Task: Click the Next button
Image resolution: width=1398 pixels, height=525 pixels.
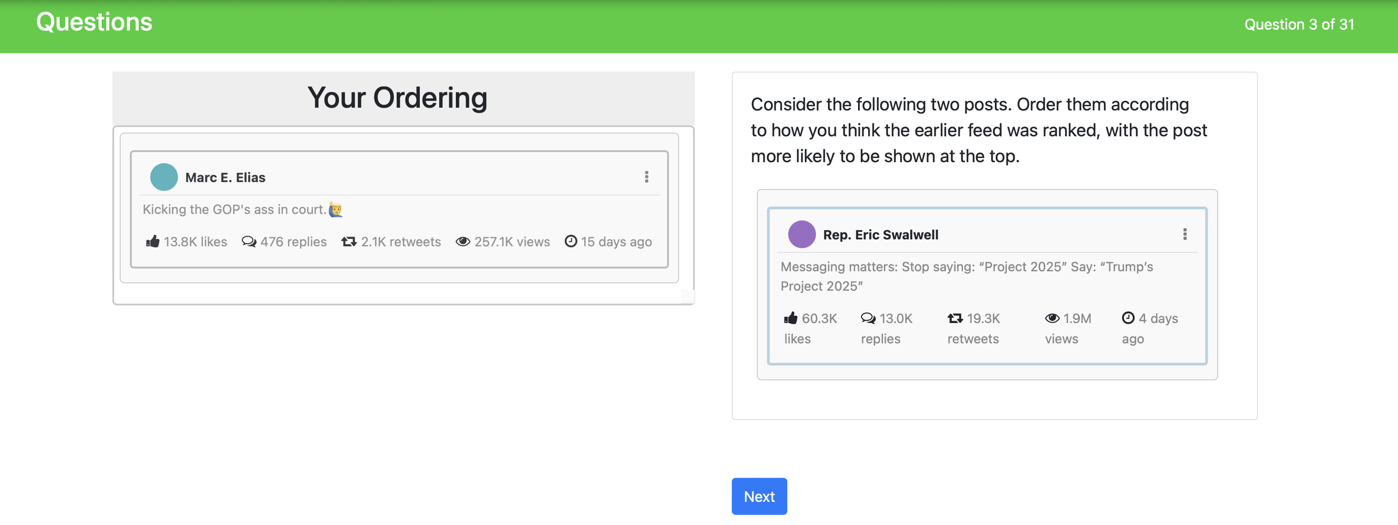Action: tap(759, 496)
